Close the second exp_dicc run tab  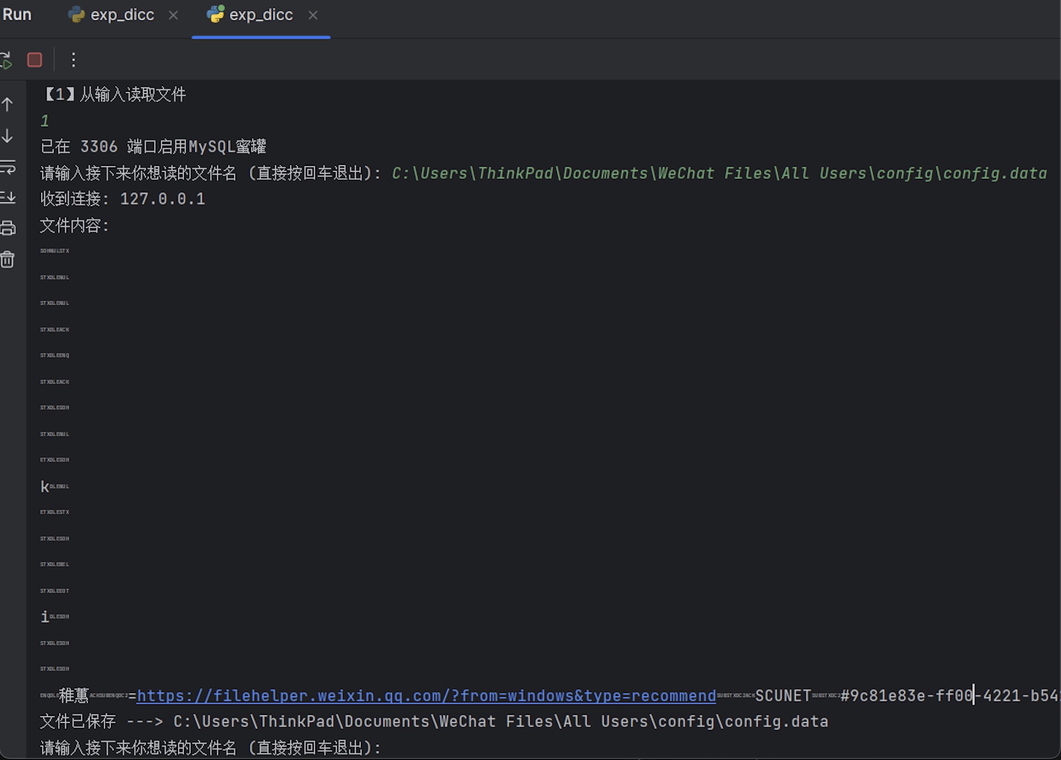click(x=313, y=16)
